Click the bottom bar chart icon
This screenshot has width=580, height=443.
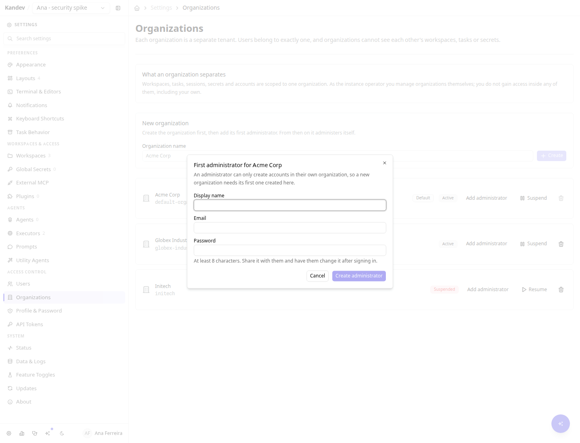[x=22, y=433]
